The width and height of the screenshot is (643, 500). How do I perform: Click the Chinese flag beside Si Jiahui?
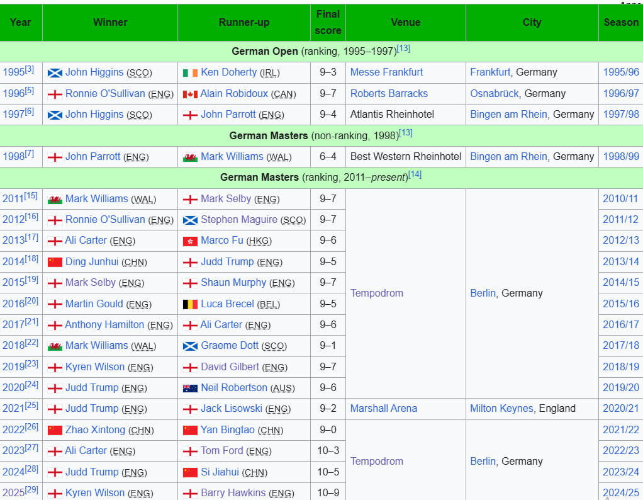click(190, 472)
